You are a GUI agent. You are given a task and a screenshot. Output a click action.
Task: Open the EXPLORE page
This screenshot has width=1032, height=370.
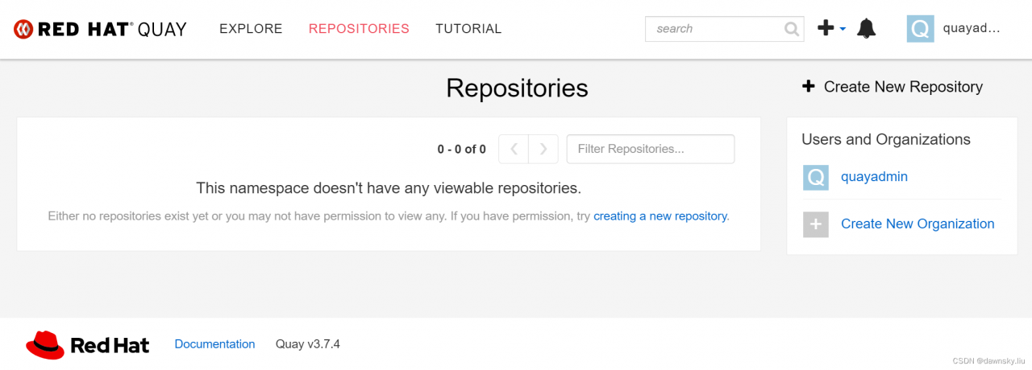coord(251,29)
